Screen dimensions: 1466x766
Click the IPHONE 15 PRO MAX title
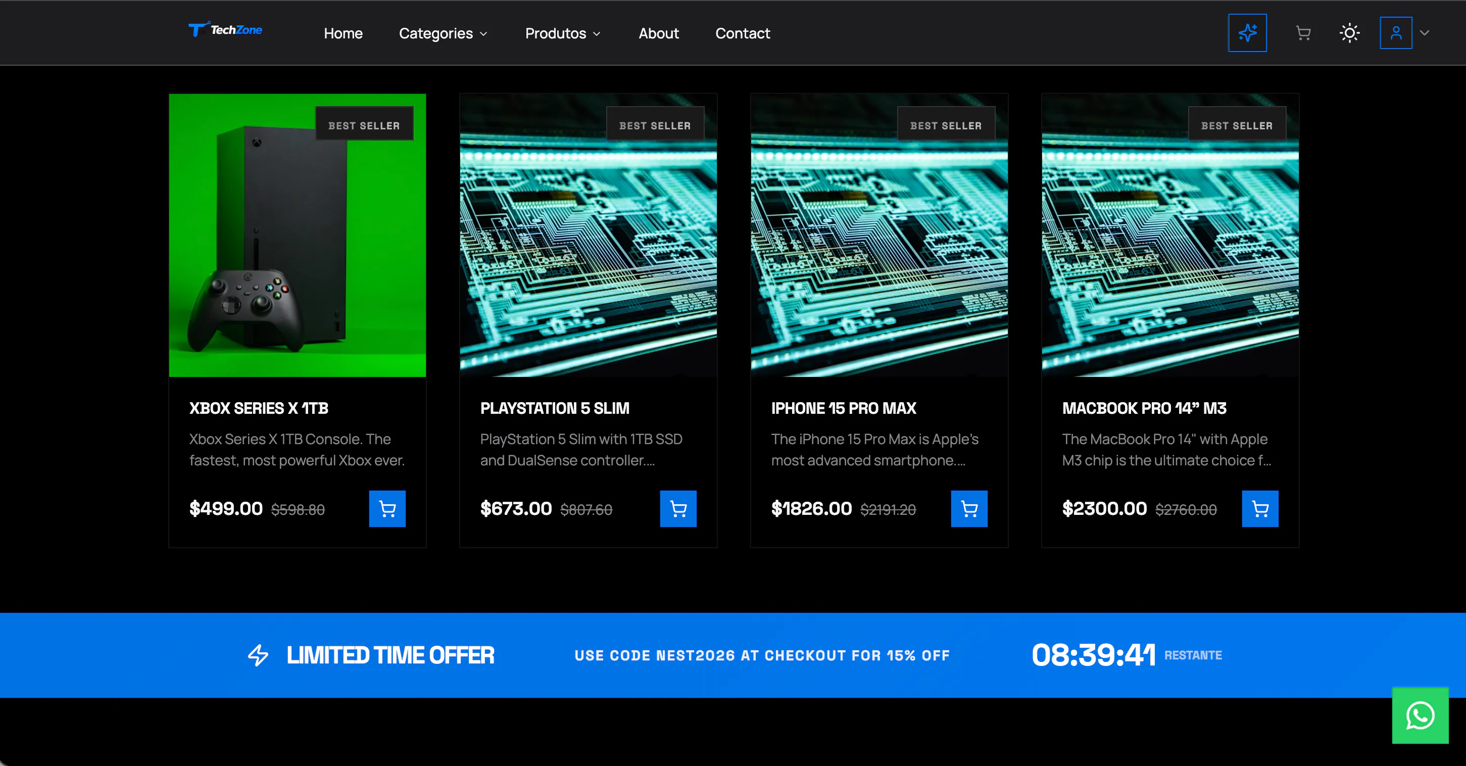point(844,409)
